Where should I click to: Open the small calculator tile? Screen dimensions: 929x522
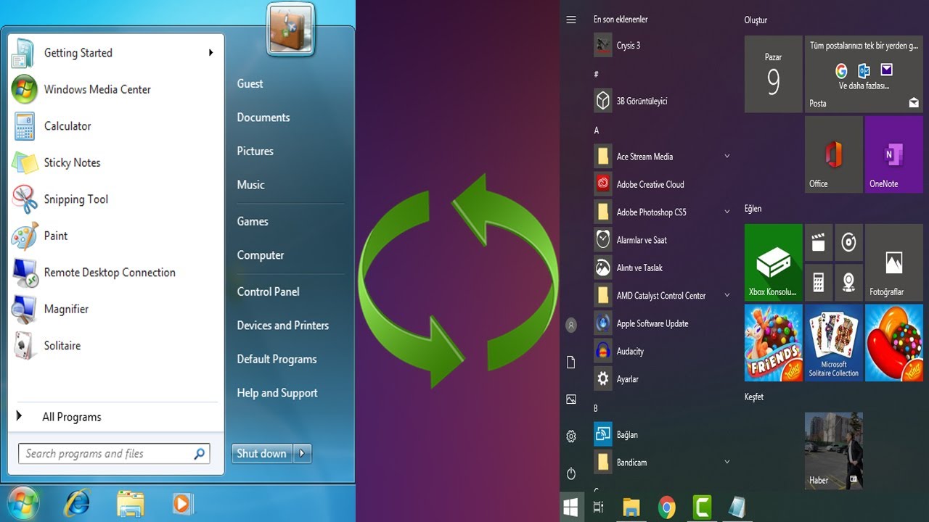[819, 282]
